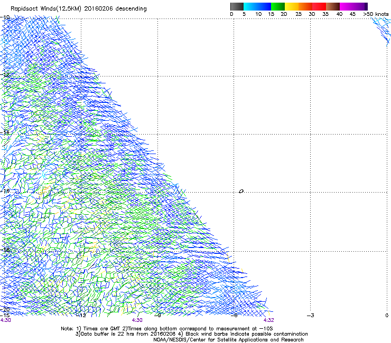This screenshot has height=343, width=391.
Task: Click the -12 latitude axis label
Action: tap(5, 75)
